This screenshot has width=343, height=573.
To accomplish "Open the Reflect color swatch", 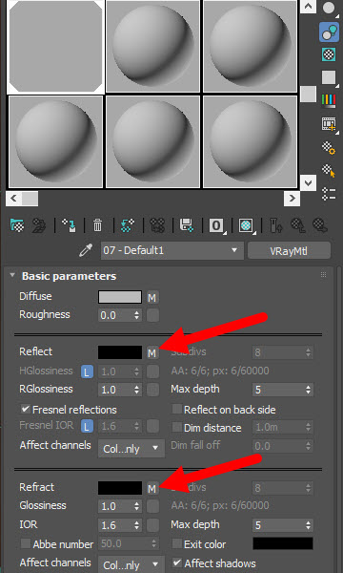I will tap(120, 352).
